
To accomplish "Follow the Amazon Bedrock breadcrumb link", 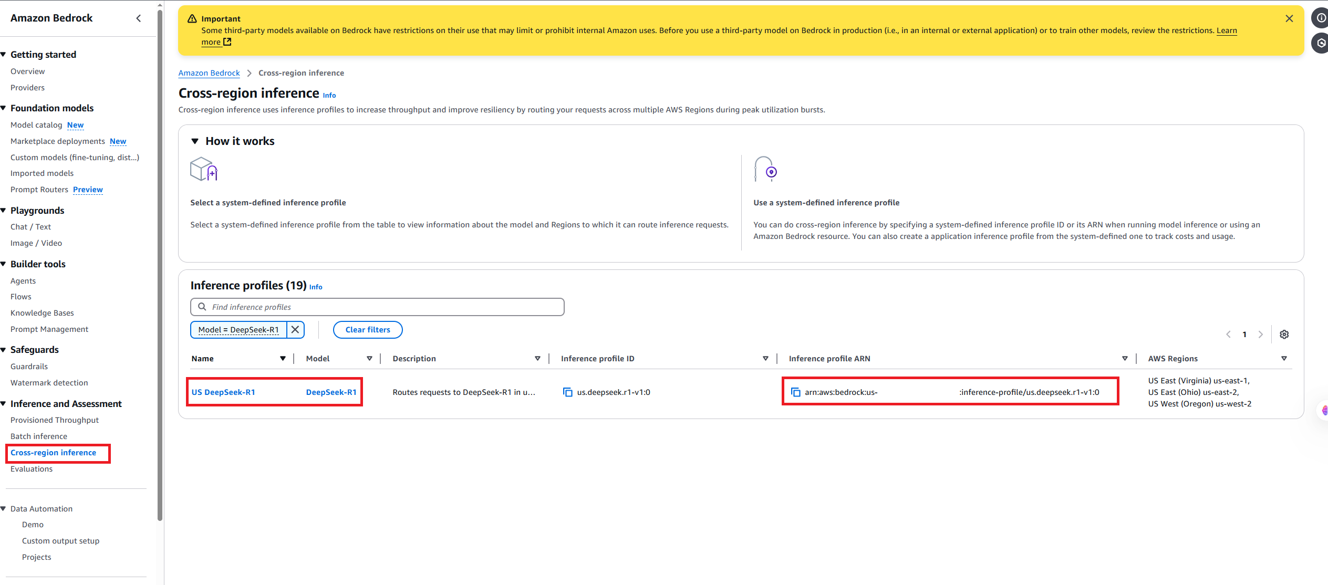I will 209,73.
